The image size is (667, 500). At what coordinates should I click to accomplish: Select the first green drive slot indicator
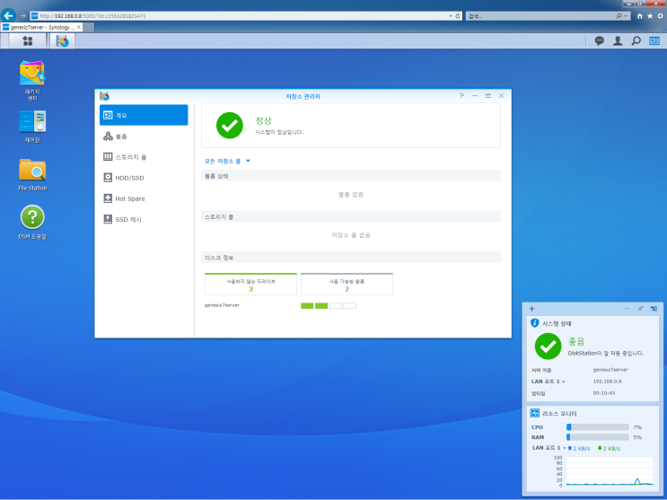point(307,305)
